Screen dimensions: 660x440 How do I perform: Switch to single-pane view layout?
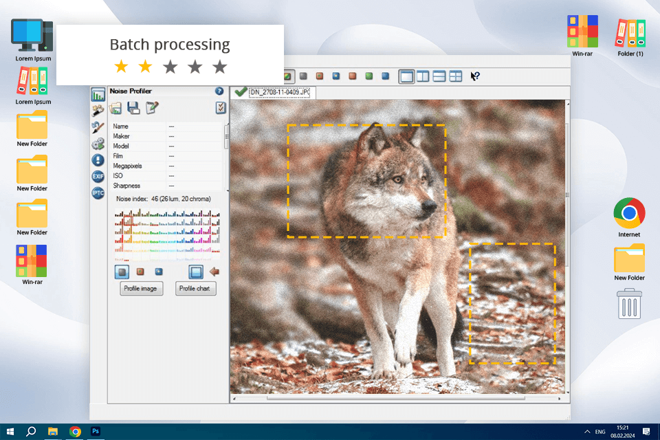pos(406,76)
